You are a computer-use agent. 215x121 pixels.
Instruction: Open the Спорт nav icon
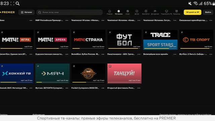128,12
